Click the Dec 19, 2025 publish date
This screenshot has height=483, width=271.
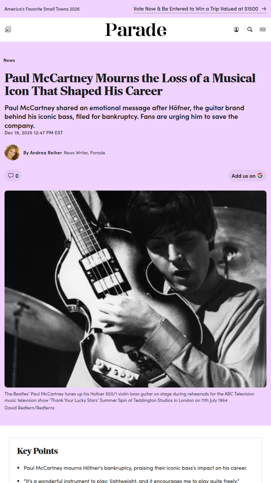coord(34,133)
